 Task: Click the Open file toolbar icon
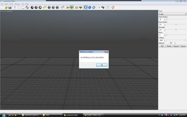tap(6, 7)
